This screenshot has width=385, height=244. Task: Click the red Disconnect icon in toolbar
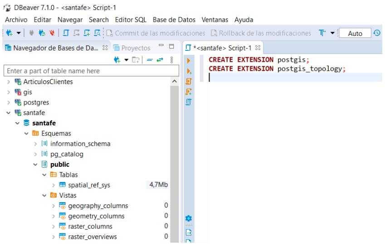click(x=52, y=33)
